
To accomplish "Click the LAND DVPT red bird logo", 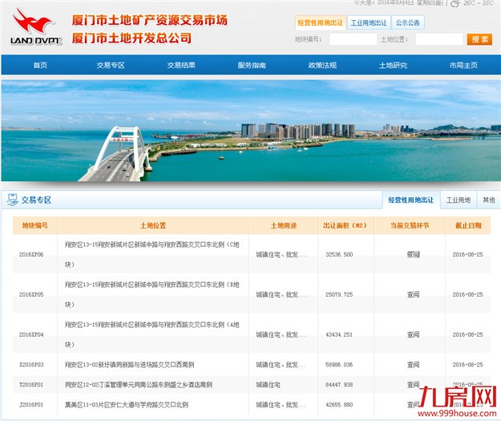I will (36, 26).
